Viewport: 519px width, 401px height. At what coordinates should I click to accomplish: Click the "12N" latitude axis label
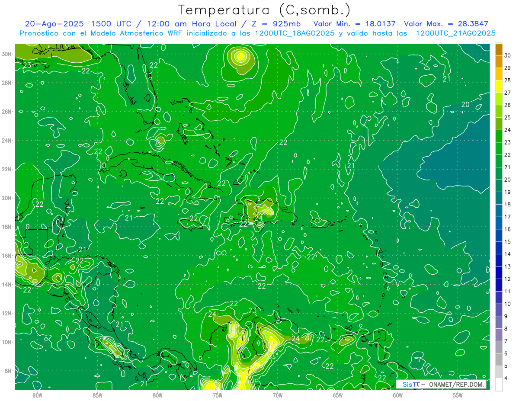[x=6, y=313]
